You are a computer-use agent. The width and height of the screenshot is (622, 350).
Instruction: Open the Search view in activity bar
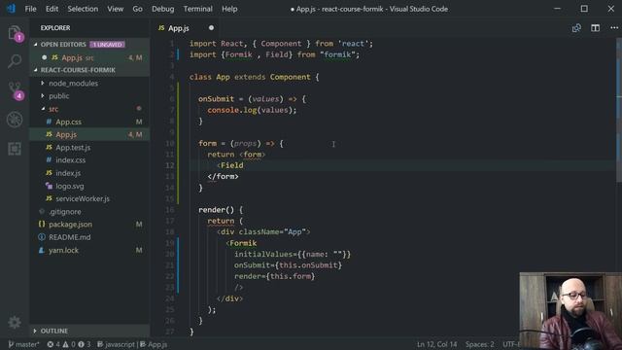click(x=15, y=61)
